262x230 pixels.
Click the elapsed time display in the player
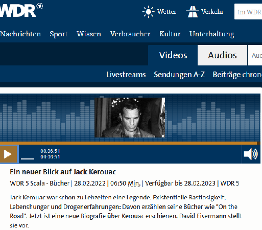(50, 151)
